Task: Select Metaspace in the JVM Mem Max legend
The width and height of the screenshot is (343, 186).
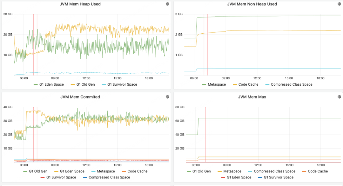Action: [232, 171]
